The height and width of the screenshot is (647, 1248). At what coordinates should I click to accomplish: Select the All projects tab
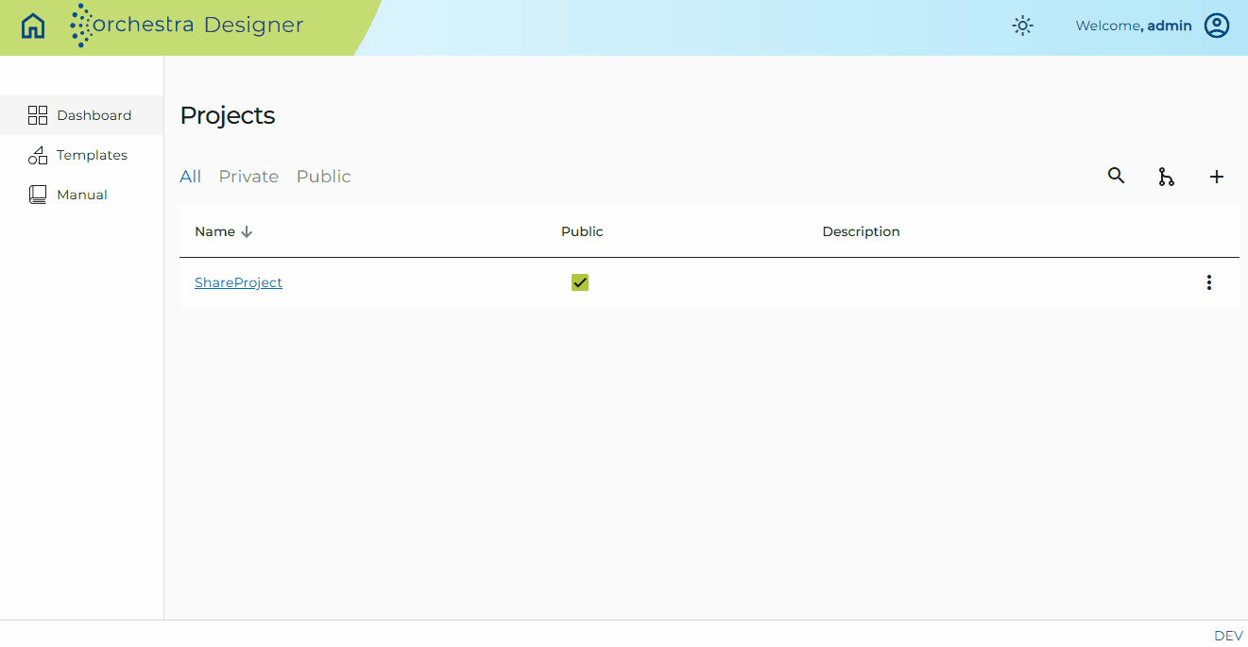pos(191,177)
